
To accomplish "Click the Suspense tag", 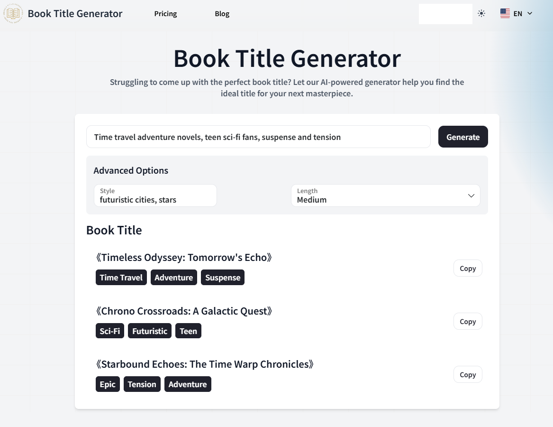I will (223, 277).
